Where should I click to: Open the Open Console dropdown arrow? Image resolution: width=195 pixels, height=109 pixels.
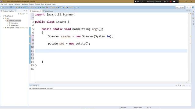[185, 85]
